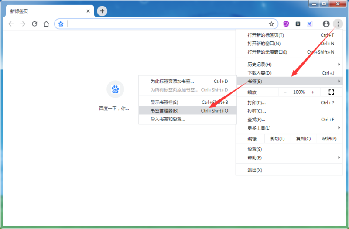Minimize the Chrome window
Image resolution: width=349 pixels, height=229 pixels.
(x=314, y=4)
